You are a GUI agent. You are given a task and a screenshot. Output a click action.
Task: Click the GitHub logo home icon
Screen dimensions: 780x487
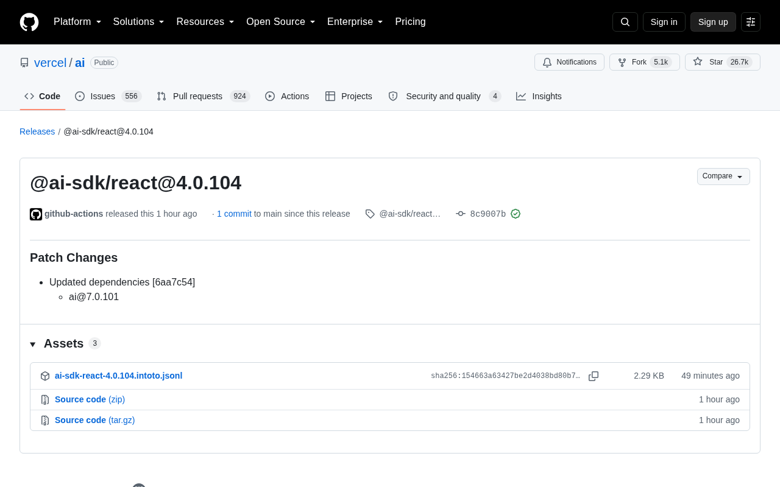pyautogui.click(x=29, y=22)
